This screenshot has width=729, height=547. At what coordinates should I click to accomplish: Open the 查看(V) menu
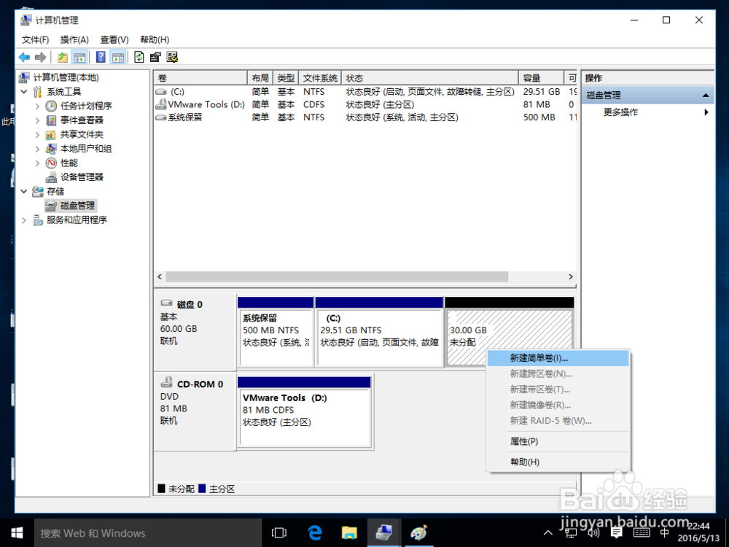[114, 39]
